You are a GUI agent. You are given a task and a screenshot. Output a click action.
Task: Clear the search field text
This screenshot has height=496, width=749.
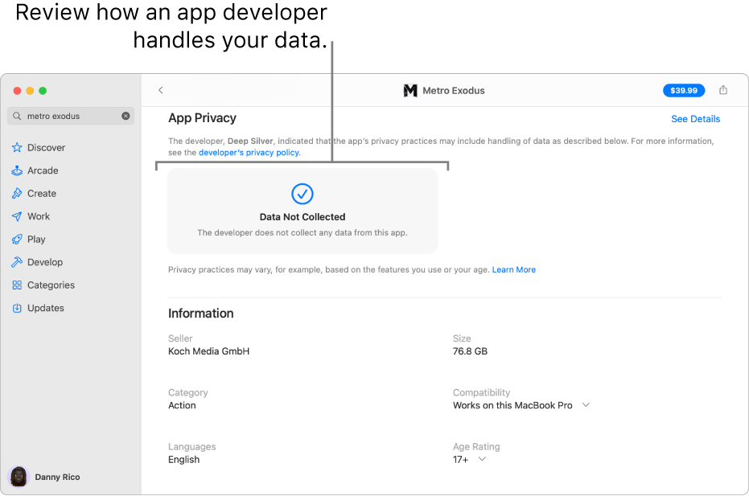tap(126, 116)
